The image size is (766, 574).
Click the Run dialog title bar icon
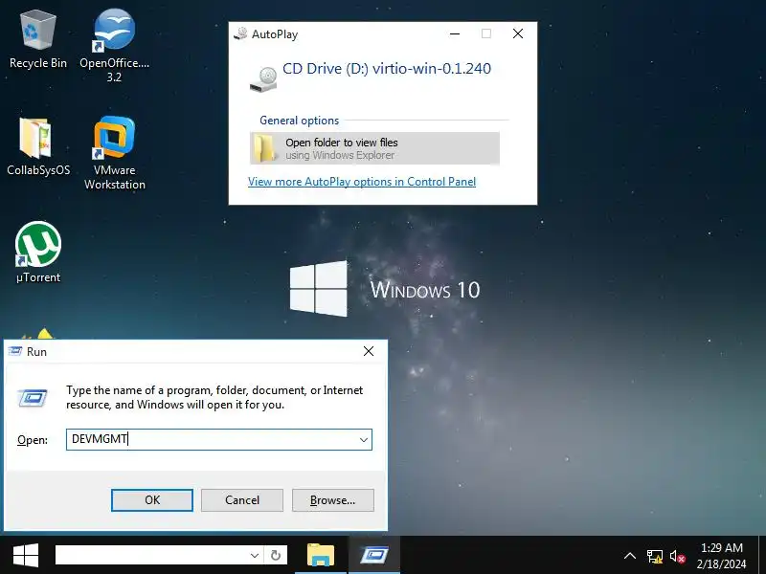click(15, 351)
